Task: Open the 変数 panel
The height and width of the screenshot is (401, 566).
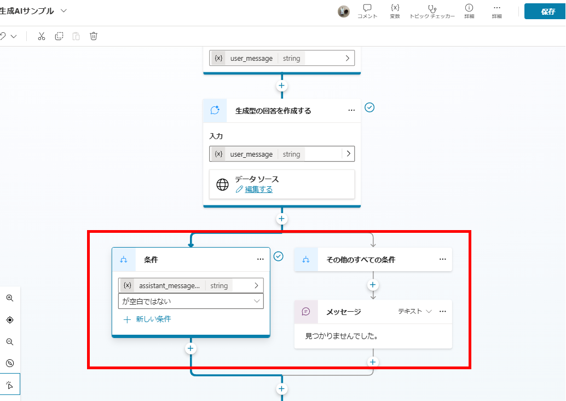Action: pyautogui.click(x=395, y=12)
